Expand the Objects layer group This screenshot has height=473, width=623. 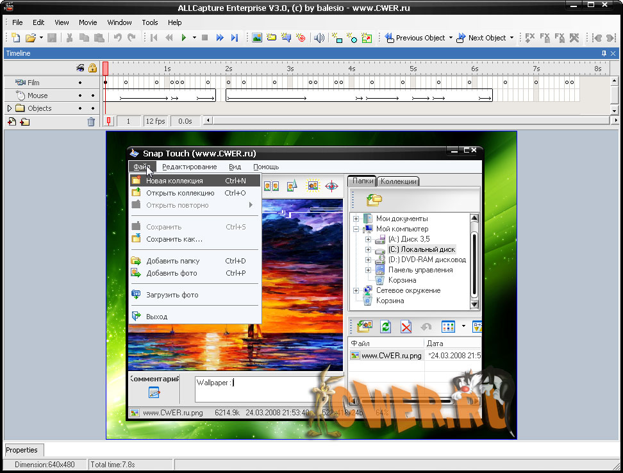10,108
